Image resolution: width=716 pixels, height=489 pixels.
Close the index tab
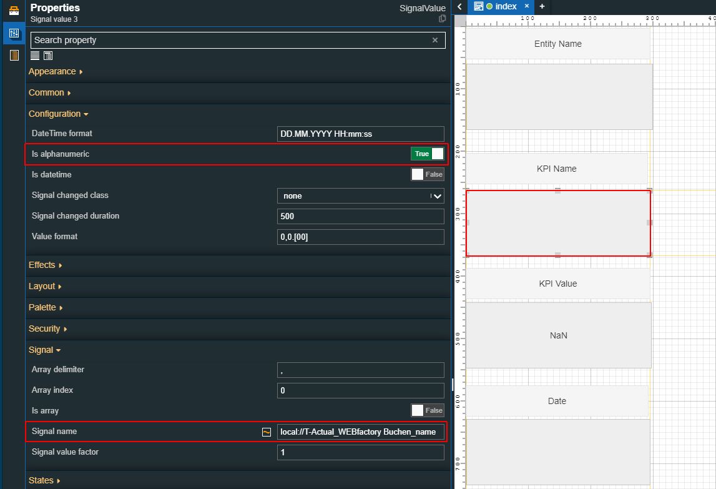[526, 6]
